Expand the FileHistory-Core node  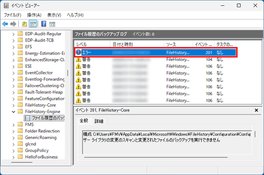13,105
